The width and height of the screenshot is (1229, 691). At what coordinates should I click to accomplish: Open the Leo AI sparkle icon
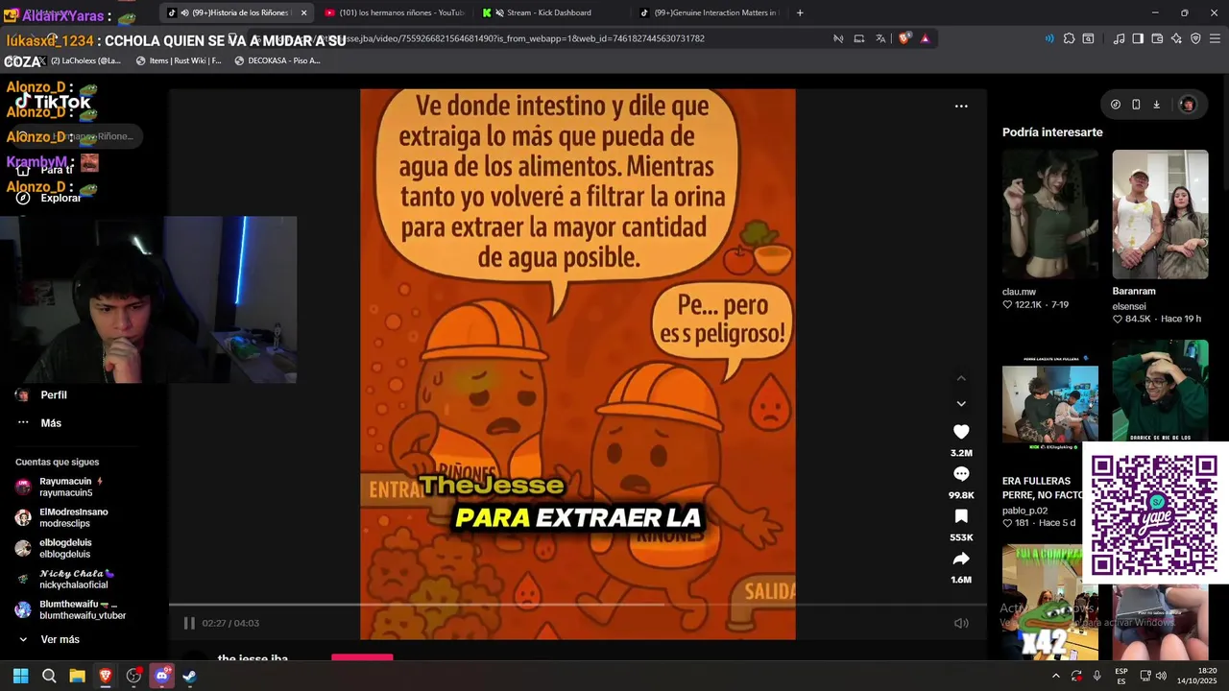1176,38
